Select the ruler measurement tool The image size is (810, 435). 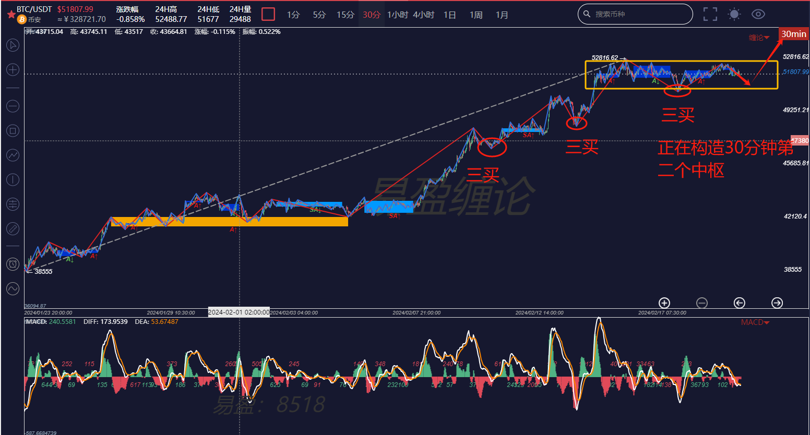13,228
